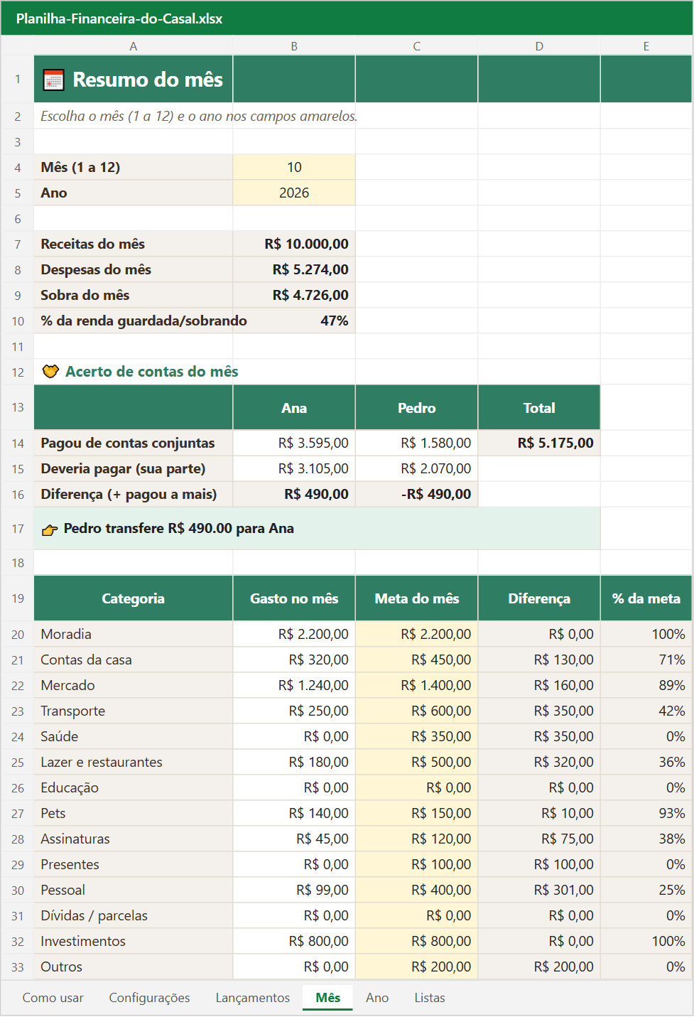Click the Transporte meta cell R$ 600,00
The width and height of the screenshot is (694, 1017).
417,711
